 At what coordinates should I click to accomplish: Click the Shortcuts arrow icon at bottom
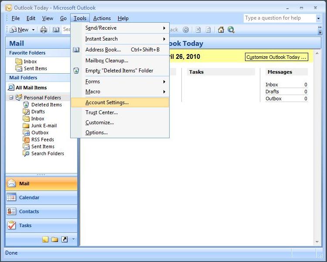tap(65, 239)
